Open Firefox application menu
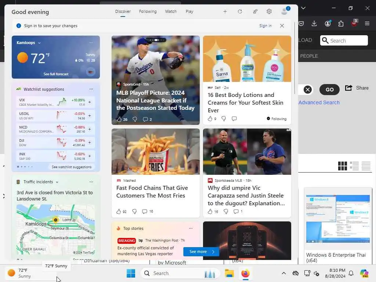Screen dimensions: 376x282 (367, 23)
